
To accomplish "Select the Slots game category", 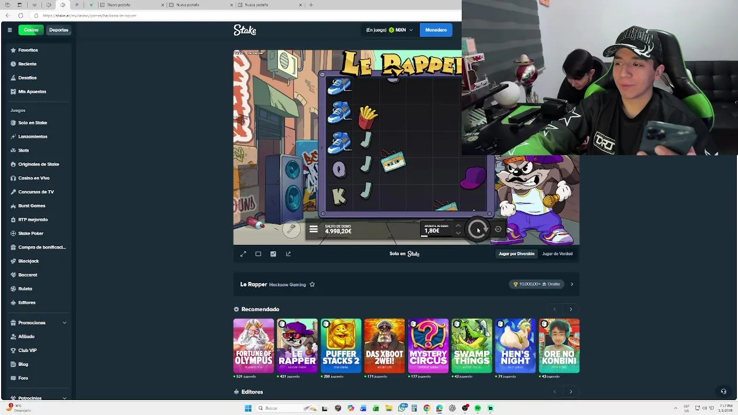I will click(23, 150).
